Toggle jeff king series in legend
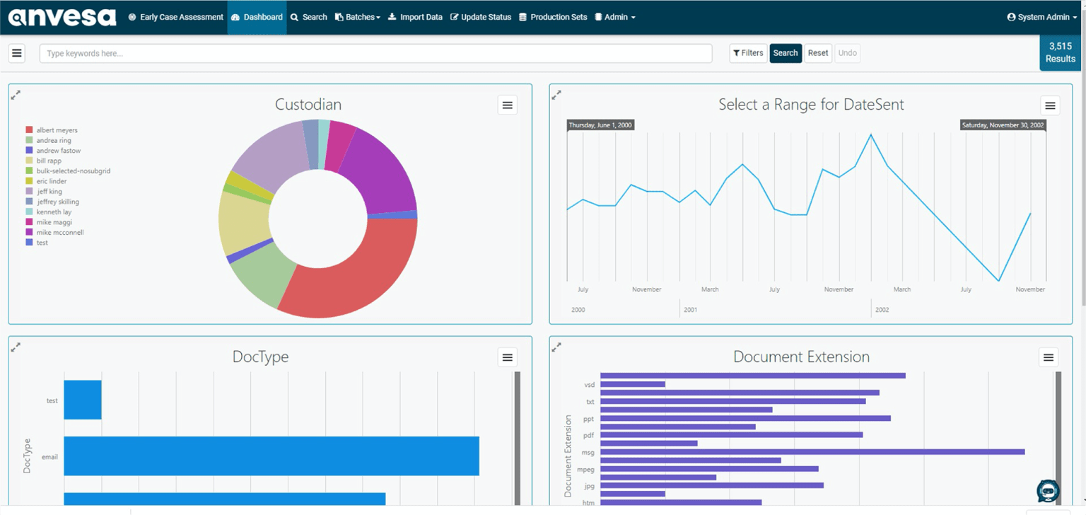This screenshot has height=515, width=1086. 49,192
